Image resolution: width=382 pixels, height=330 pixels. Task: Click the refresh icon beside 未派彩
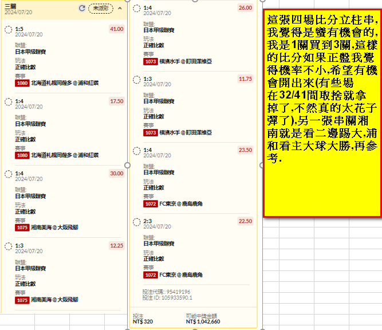82,9
